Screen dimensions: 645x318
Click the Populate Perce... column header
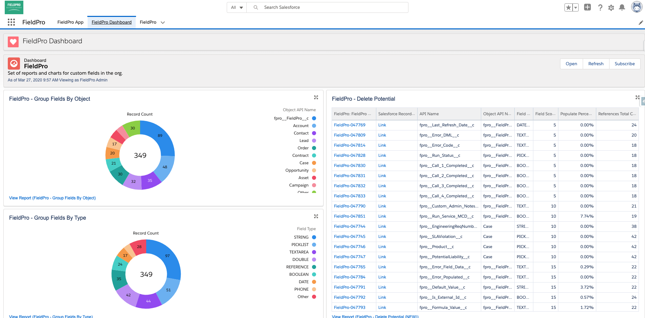(577, 114)
